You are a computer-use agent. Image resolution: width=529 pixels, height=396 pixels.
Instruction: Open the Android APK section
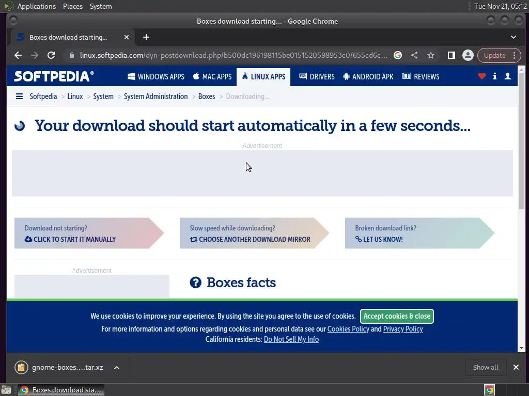(368, 76)
